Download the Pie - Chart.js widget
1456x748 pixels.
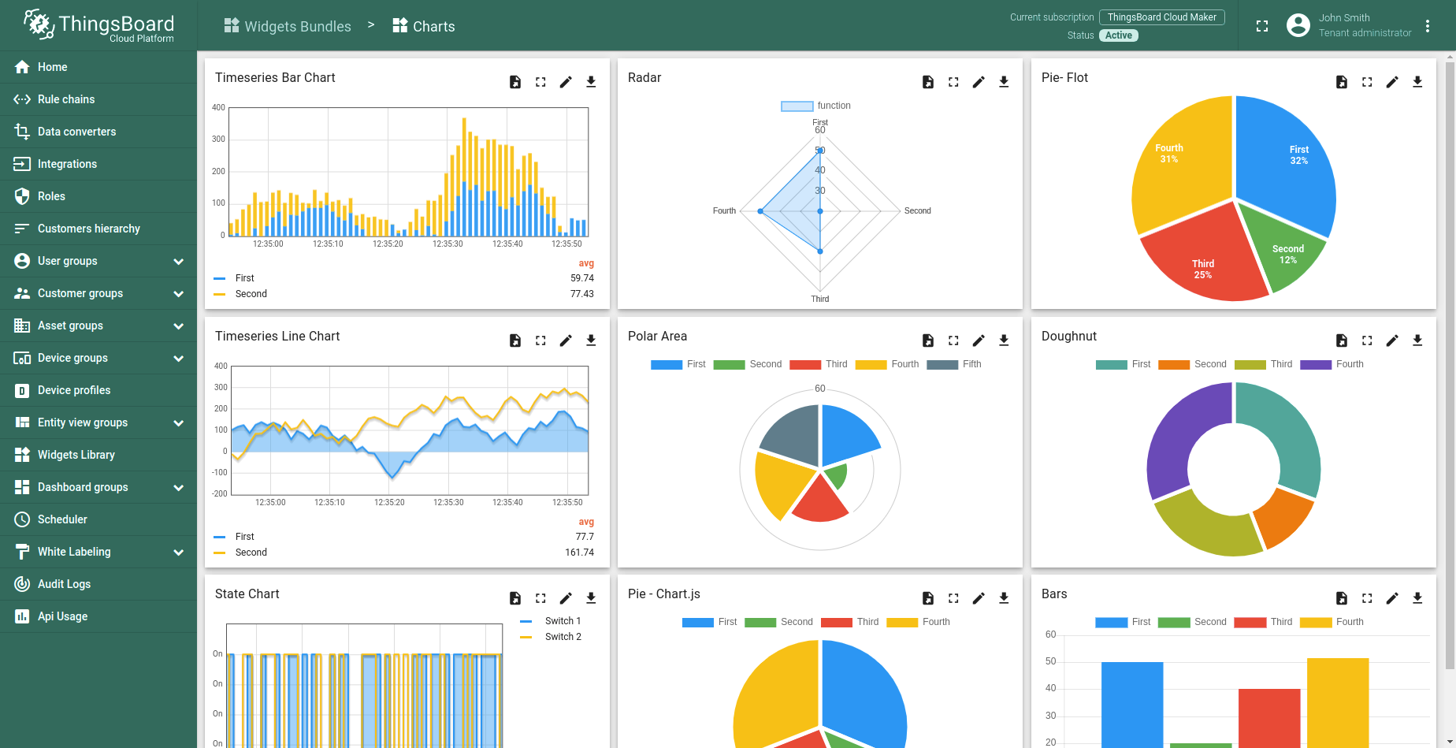point(1004,598)
